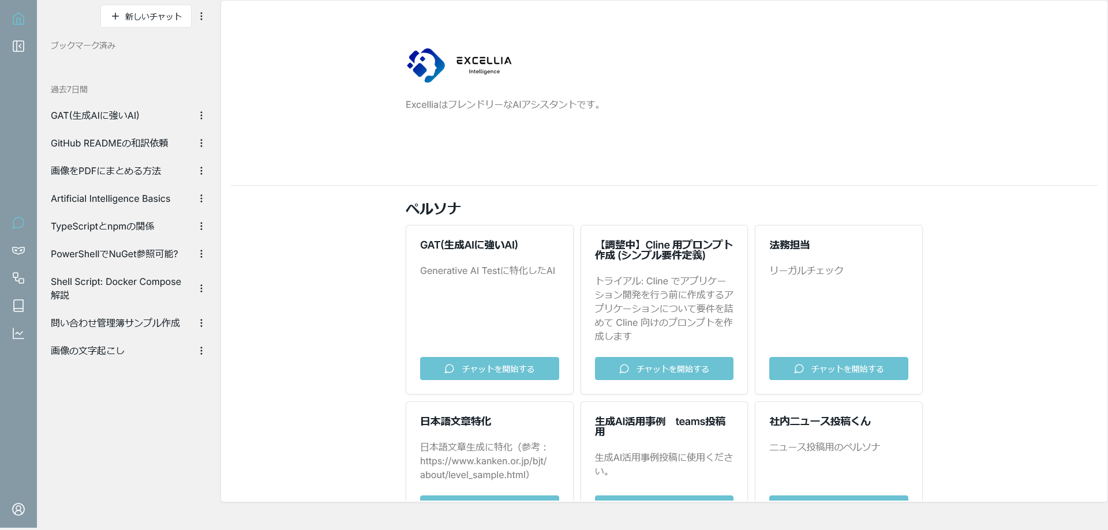
Task: Click the Excellia Intelligence logo
Action: coord(459,65)
